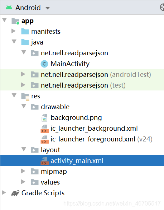Image resolution: width=164 pixels, height=210 pixels.
Task: Select the app module label
Action: [x=28, y=21]
